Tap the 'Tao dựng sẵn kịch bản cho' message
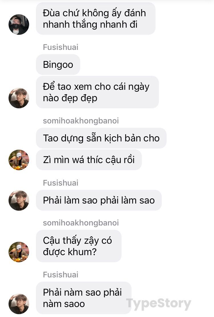214x317 pixels. [x=101, y=138]
